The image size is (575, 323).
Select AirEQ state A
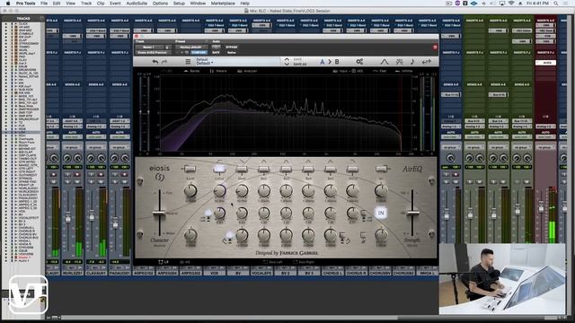pos(322,62)
